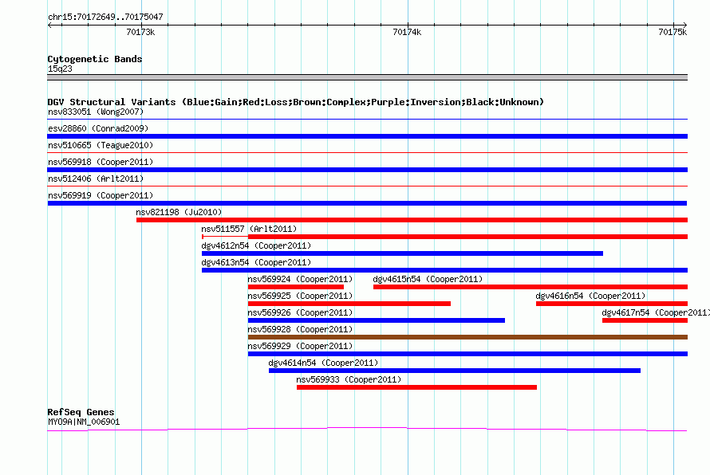The width and height of the screenshot is (710, 475).
Task: Click the dgv4612n54 (Cooper2011) label
Action: 256,245
